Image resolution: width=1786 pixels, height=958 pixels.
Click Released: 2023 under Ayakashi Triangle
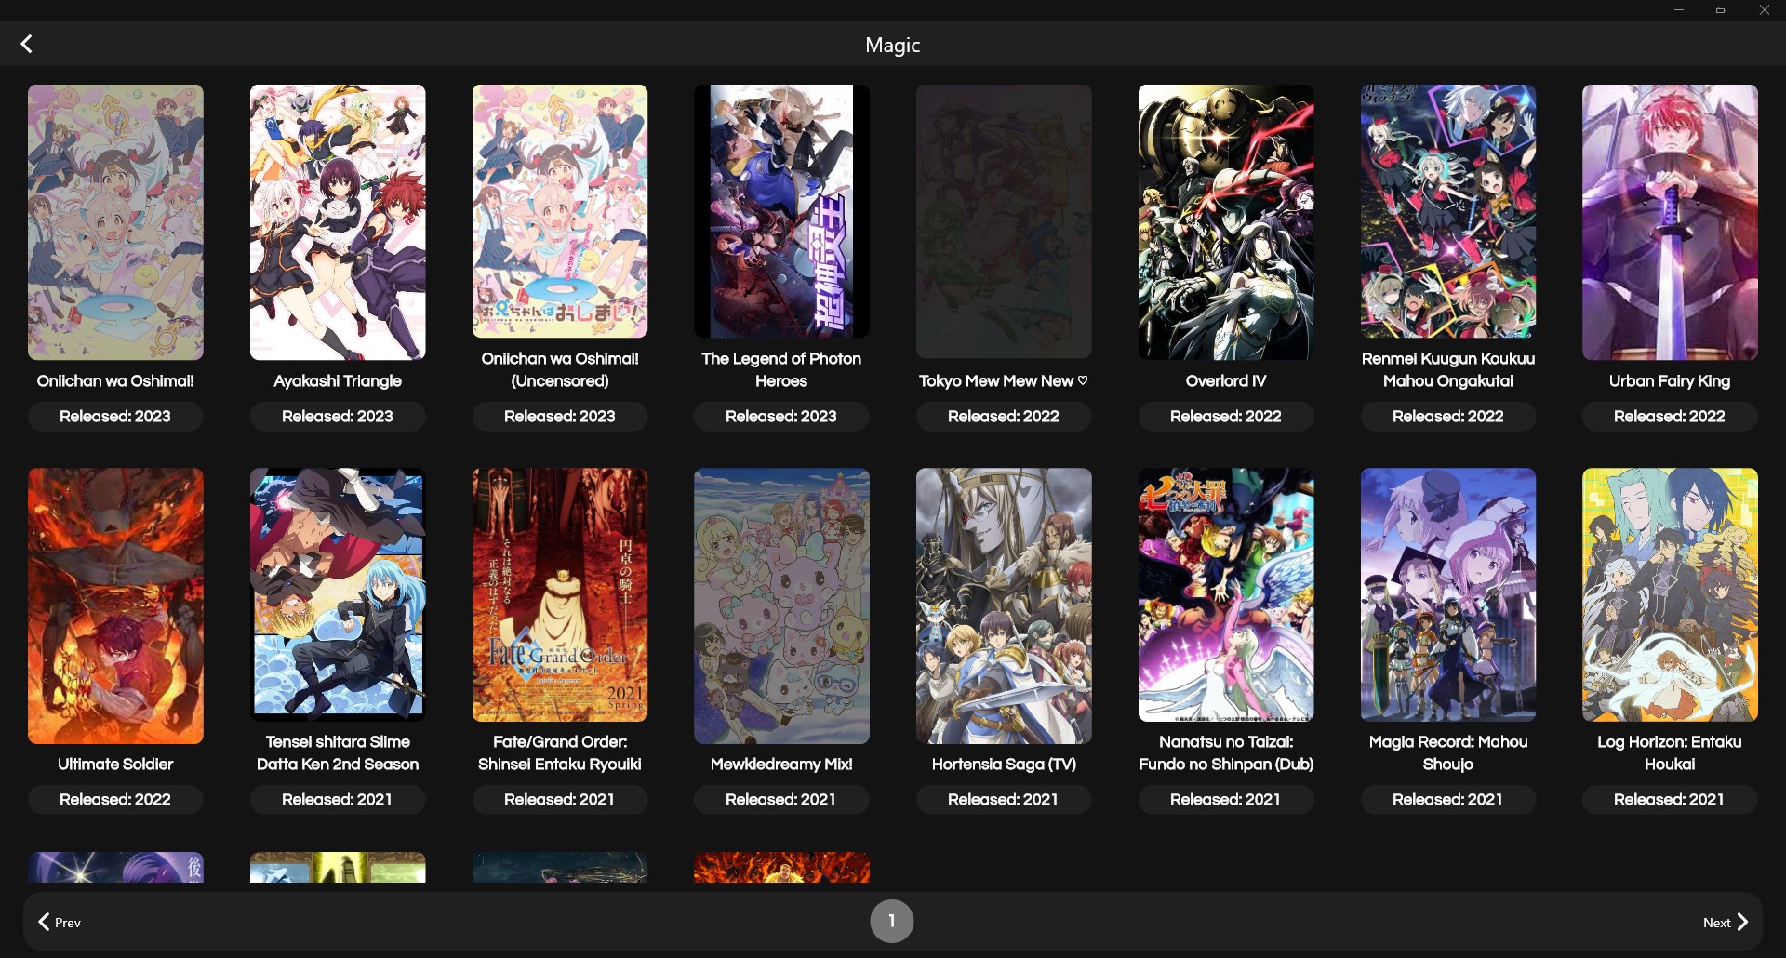(338, 417)
